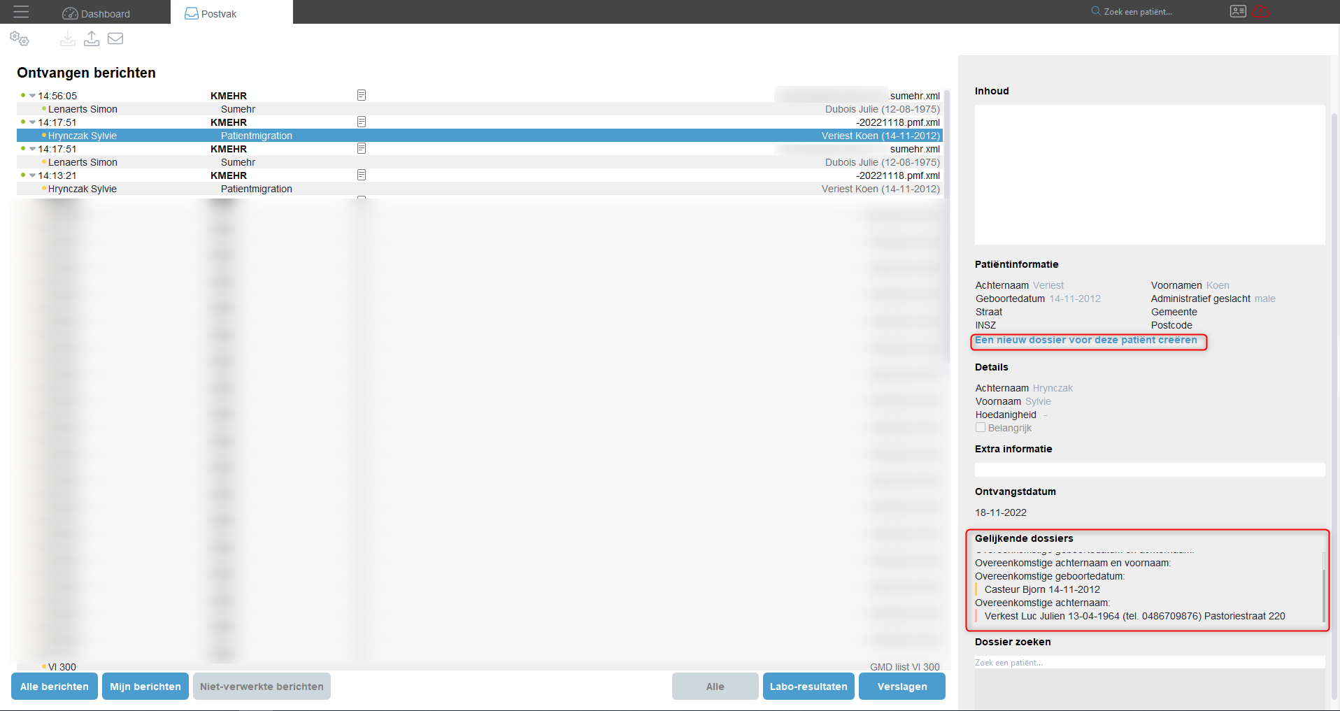This screenshot has width=1340, height=711.
Task: Collapse the 14:56:05 message group
Action: point(32,96)
